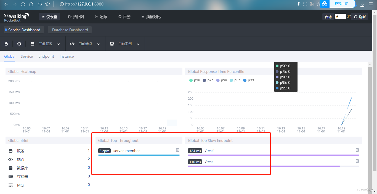
Task: Click the /test1 latency bar
Action: click(274, 155)
